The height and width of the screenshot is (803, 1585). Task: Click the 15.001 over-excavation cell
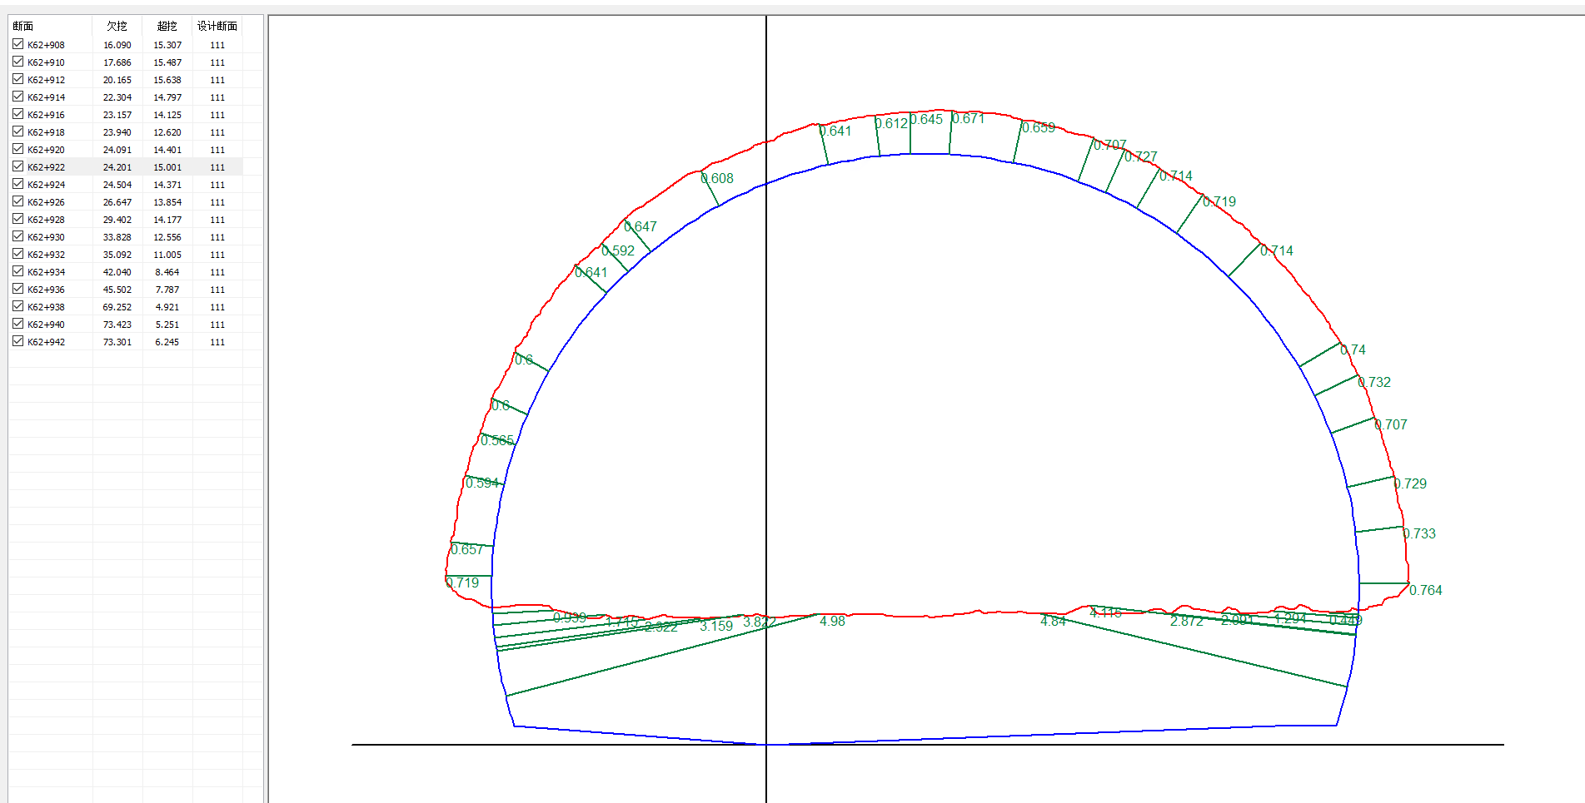pos(167,167)
